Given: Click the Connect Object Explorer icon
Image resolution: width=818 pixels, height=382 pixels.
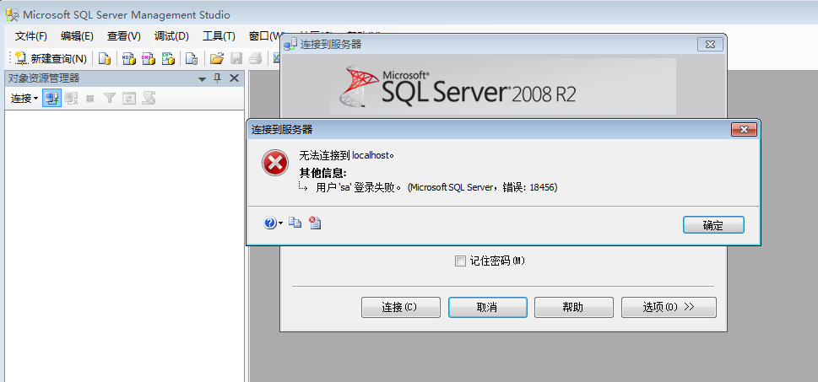Looking at the screenshot, I should coord(51,98).
